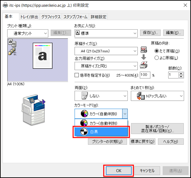Switch to the 詳細設定 tab

click(x=98, y=17)
